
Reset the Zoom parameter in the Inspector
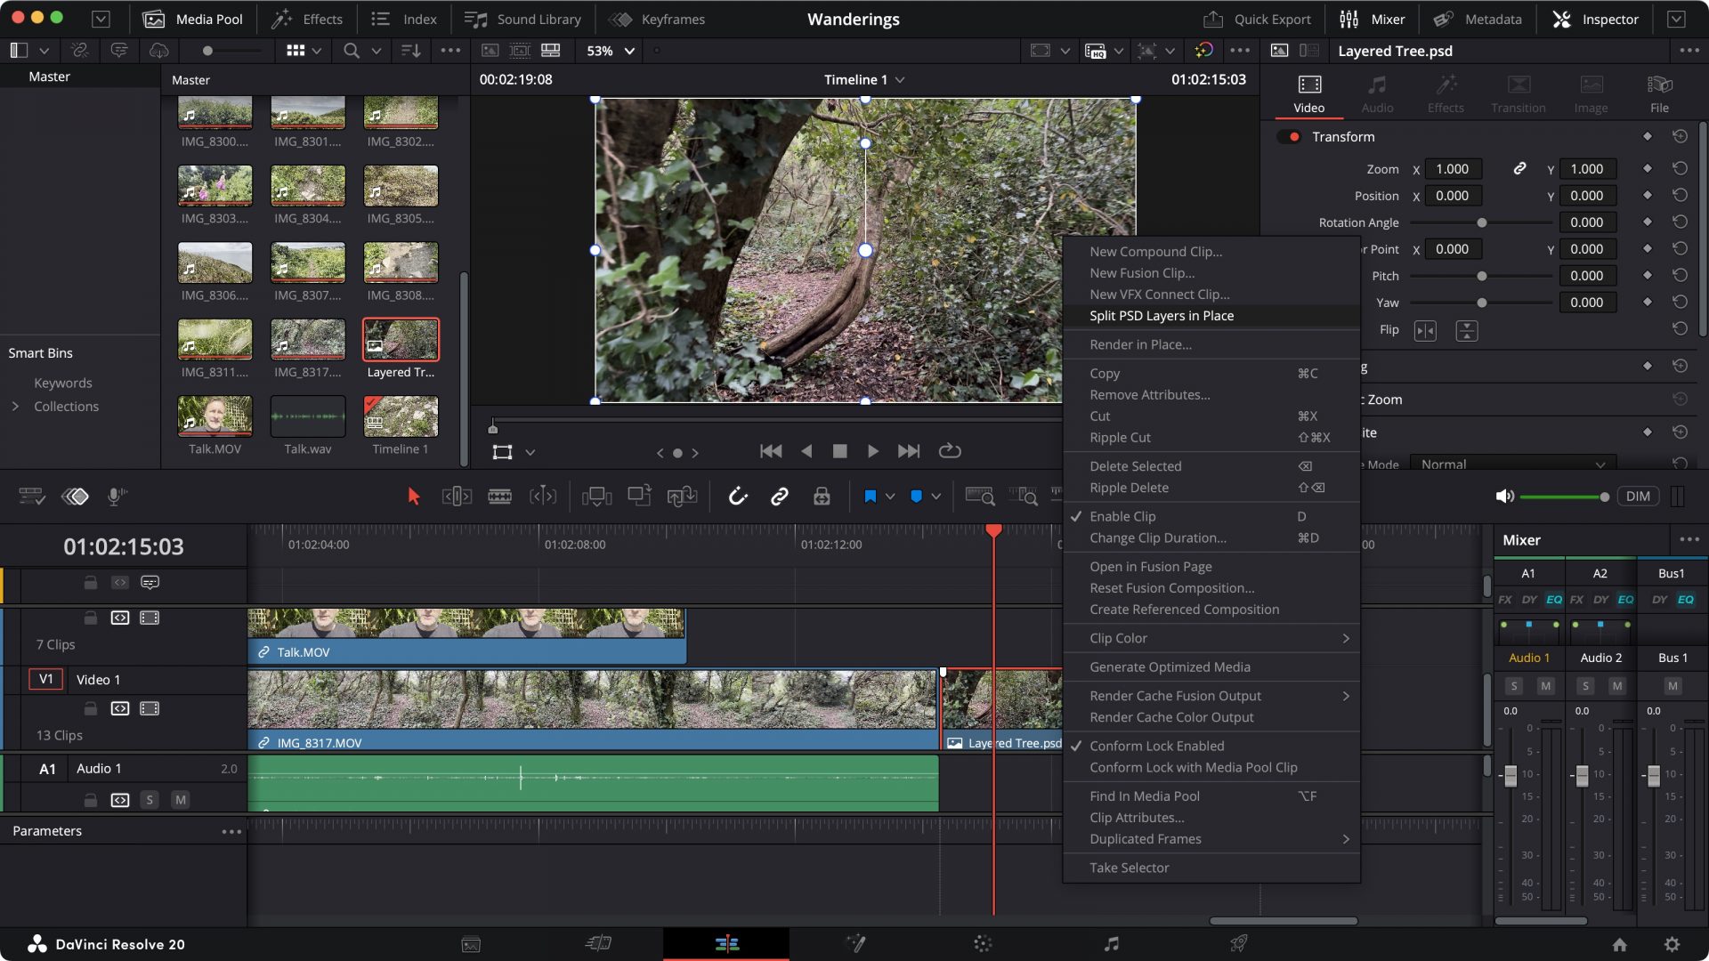(x=1679, y=169)
